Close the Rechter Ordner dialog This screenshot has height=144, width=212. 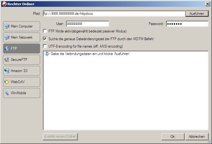click(208, 4)
